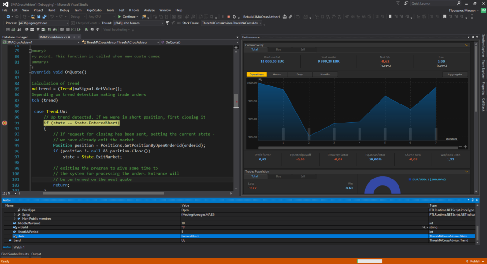The image size is (487, 264).
Task: Click the magnifier visualizer icon in orderId row
Action: 423,227
